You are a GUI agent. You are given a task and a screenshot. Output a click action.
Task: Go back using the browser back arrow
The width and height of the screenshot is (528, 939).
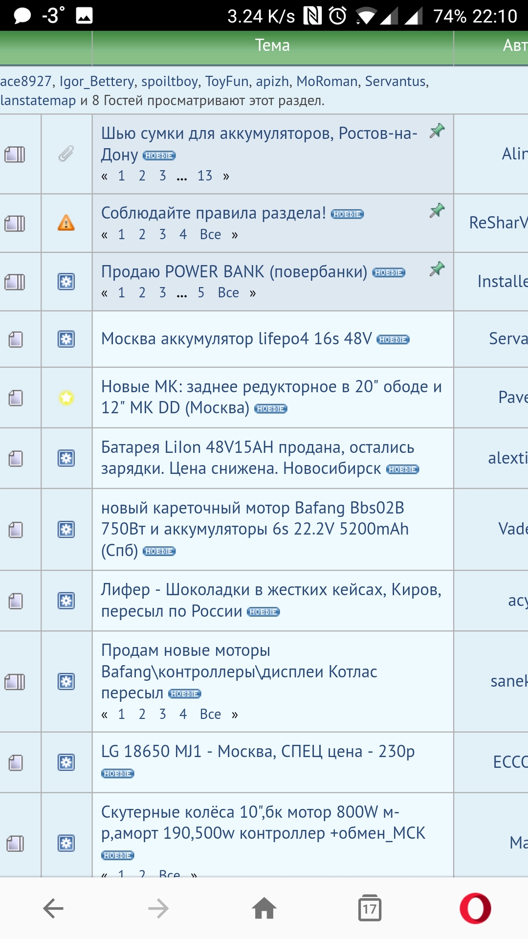[53, 909]
